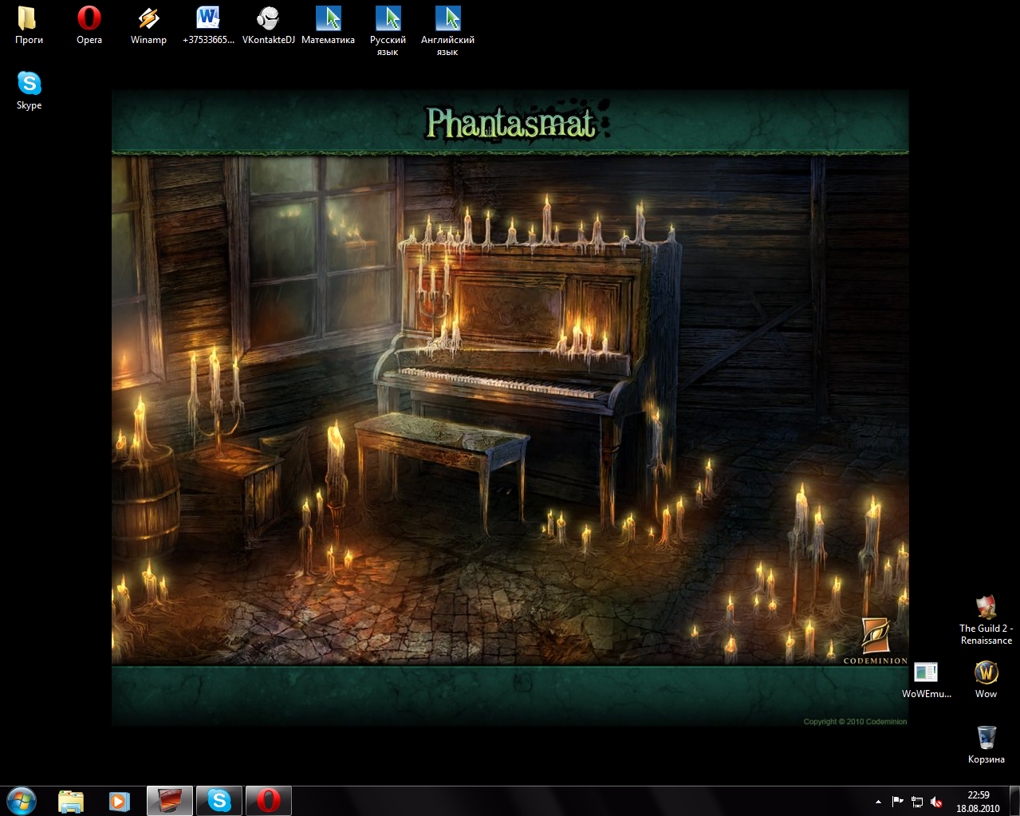The height and width of the screenshot is (816, 1020).
Task: Open the Windows Start menu orb
Action: (22, 801)
